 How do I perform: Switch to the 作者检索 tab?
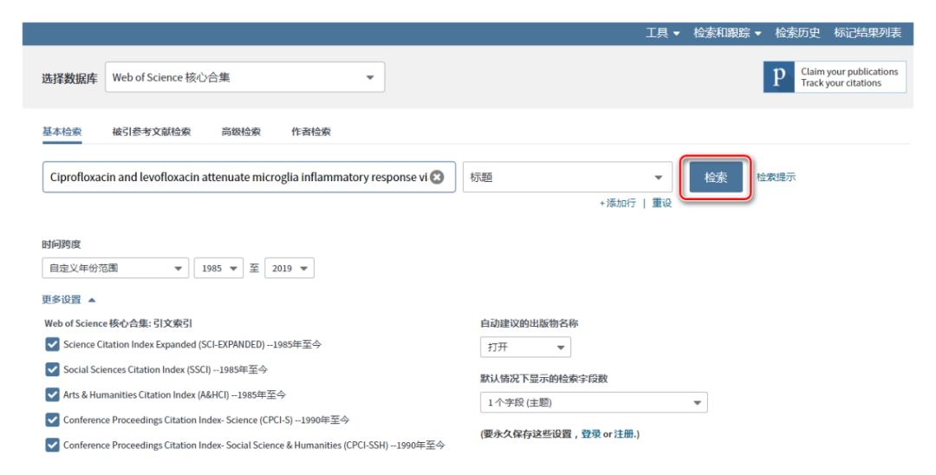tap(311, 132)
